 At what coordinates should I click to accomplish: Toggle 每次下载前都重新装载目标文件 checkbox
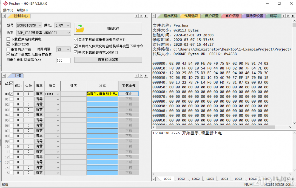tap(76, 40)
